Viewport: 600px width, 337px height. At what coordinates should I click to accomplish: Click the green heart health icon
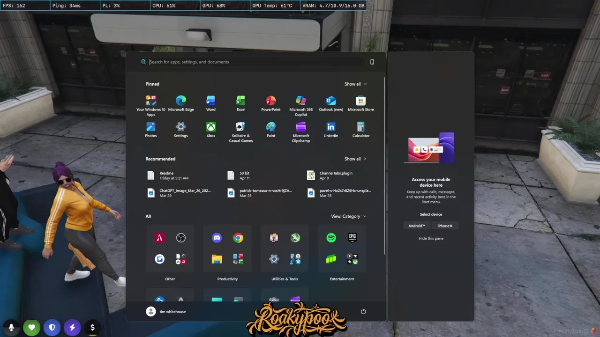[x=31, y=327]
